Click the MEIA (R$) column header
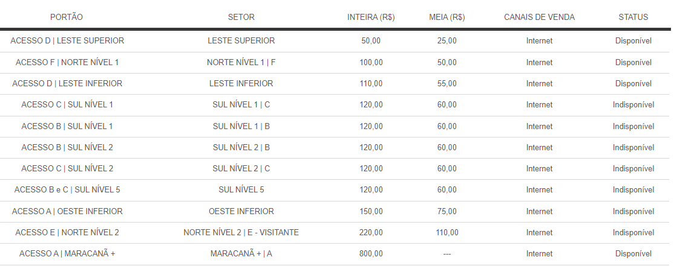This screenshot has height=266, width=674. [447, 17]
